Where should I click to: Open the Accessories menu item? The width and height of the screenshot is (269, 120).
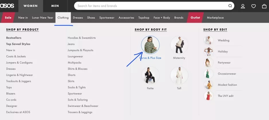pyautogui.click(x=126, y=18)
